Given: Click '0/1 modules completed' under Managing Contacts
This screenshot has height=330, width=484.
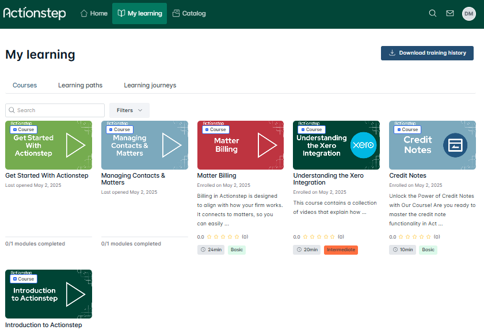Looking at the screenshot, I should coord(131,244).
